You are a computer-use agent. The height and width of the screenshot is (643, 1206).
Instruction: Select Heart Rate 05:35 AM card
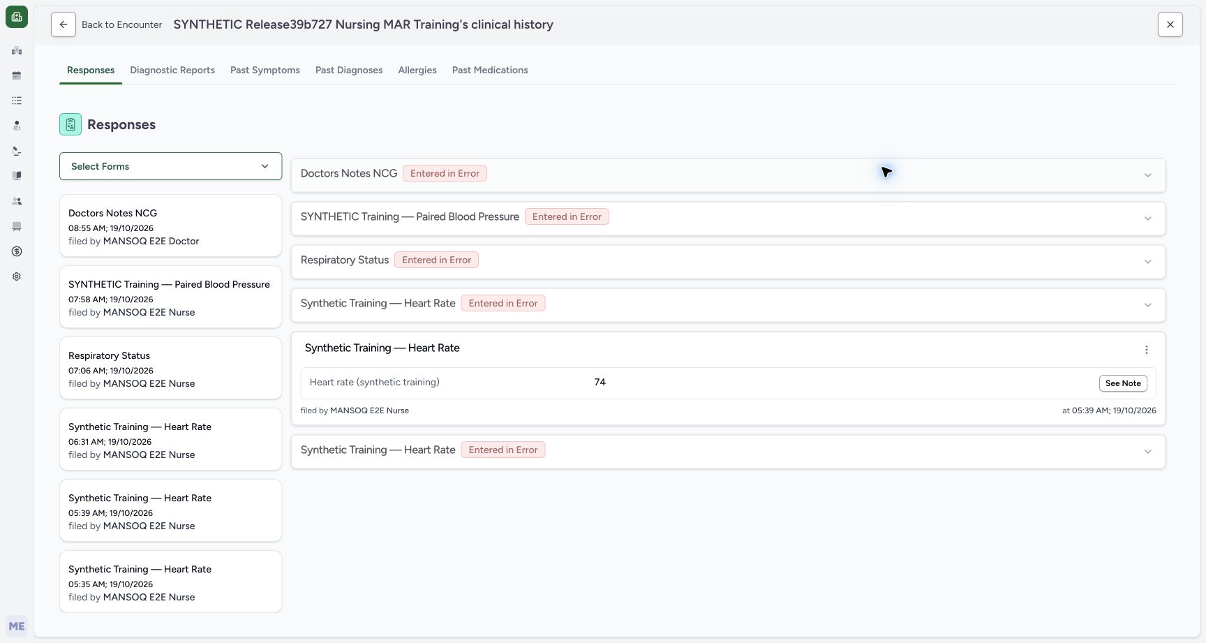[170, 582]
